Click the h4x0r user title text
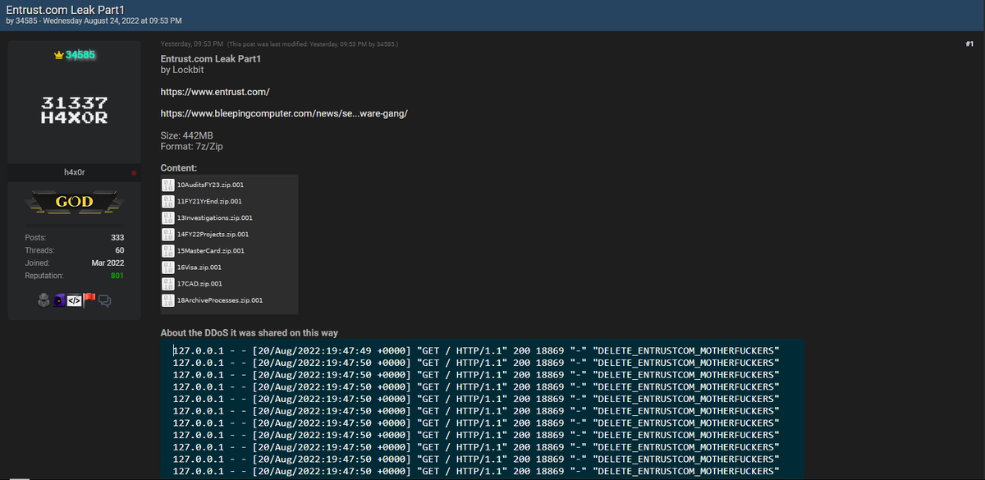The width and height of the screenshot is (985, 480). click(x=74, y=173)
